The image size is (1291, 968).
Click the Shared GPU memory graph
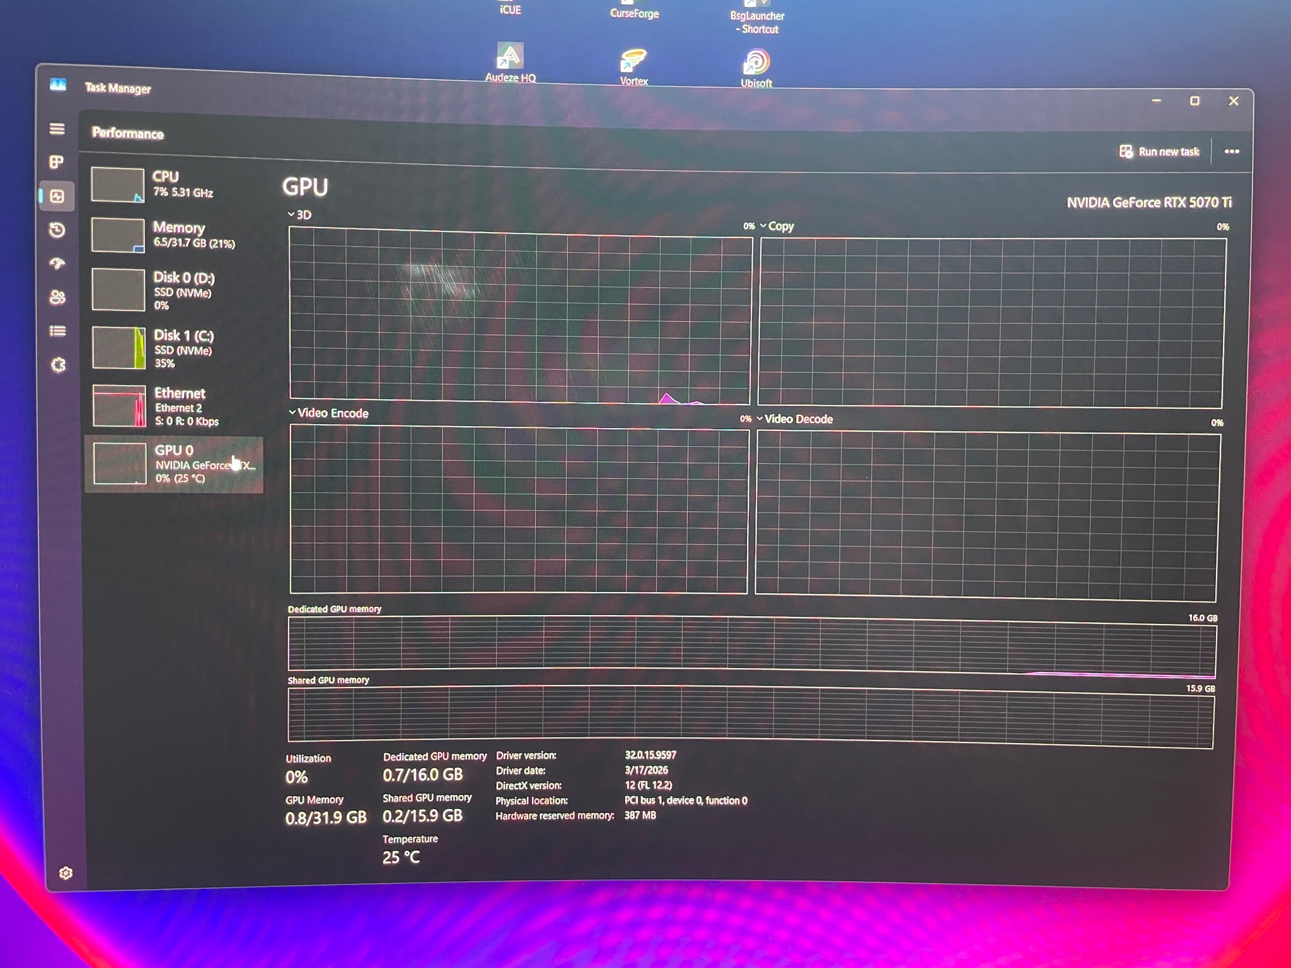click(750, 717)
